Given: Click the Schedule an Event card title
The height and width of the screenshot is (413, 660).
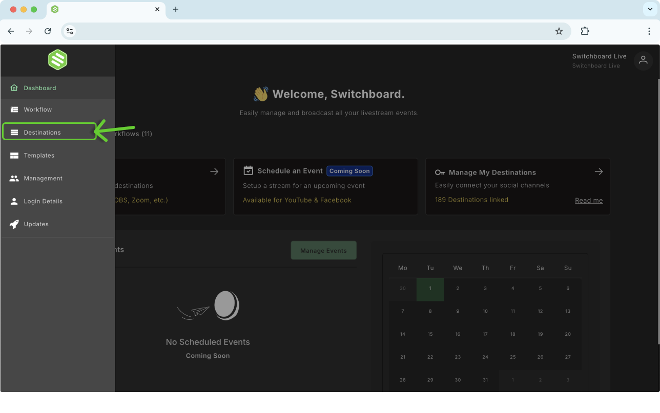Looking at the screenshot, I should pyautogui.click(x=290, y=171).
